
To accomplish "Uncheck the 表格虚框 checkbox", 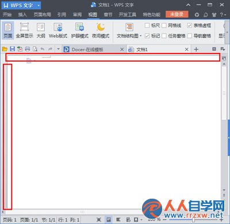I will click(x=189, y=25).
